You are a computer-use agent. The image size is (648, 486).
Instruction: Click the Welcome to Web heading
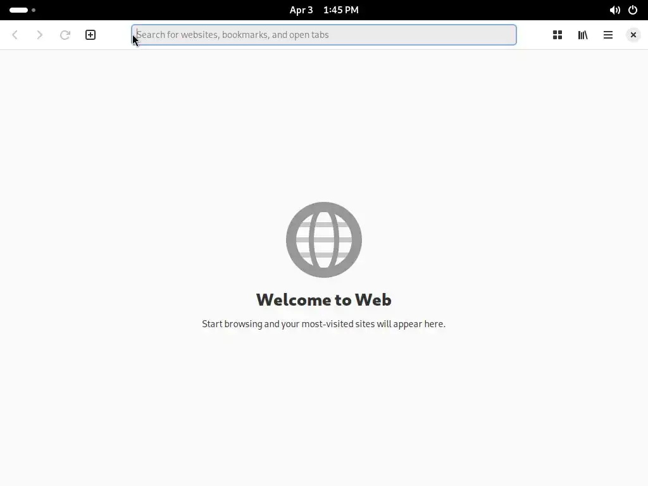pyautogui.click(x=324, y=299)
